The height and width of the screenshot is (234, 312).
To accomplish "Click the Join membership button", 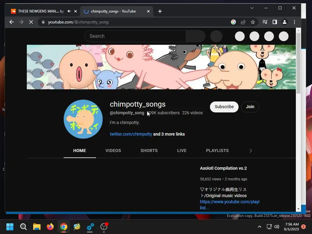I will [250, 107].
